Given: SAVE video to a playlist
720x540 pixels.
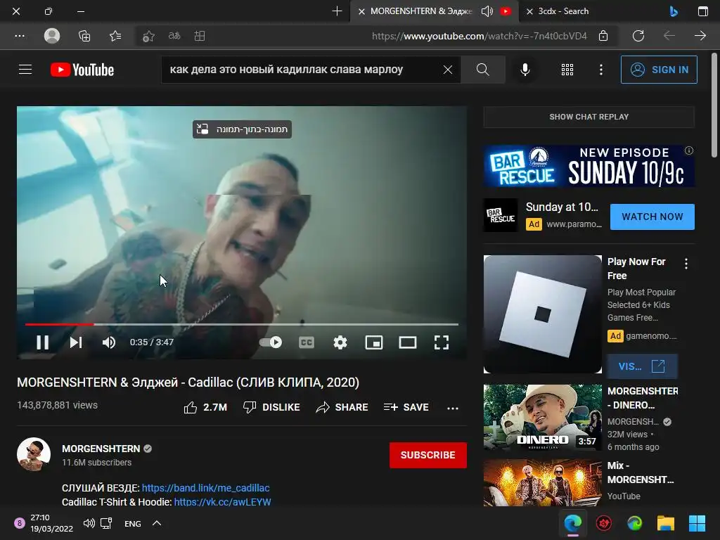Looking at the screenshot, I should tap(406, 407).
